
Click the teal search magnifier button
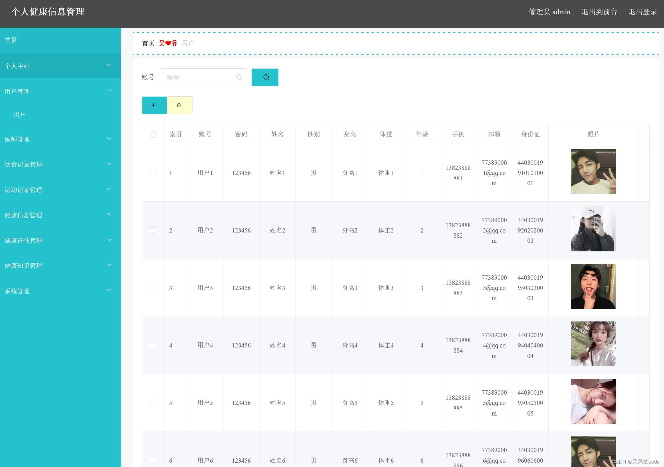tap(265, 77)
